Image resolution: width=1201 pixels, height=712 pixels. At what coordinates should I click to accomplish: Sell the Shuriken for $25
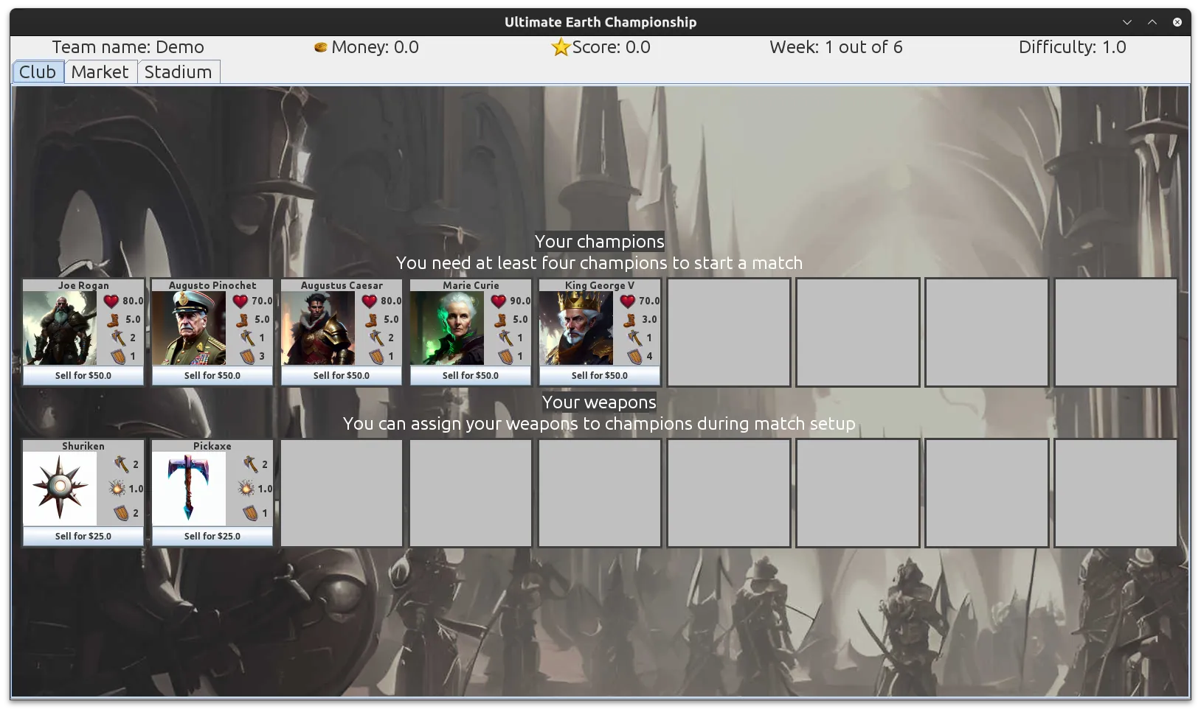tap(83, 536)
